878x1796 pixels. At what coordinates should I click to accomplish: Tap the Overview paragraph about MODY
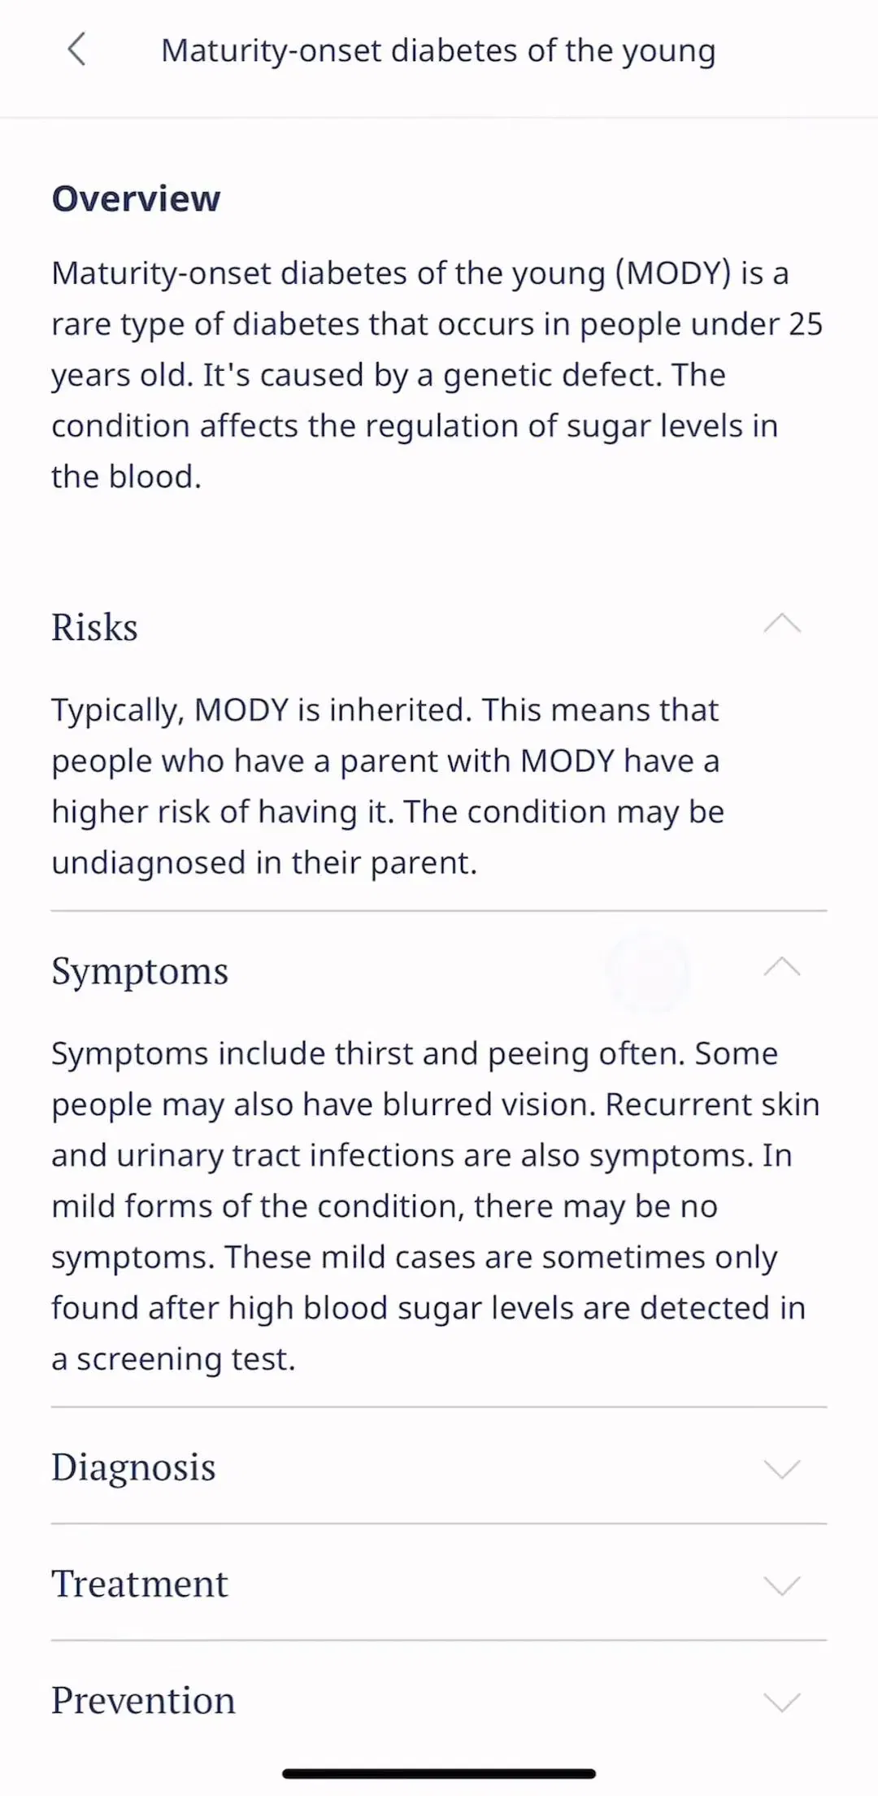437,375
